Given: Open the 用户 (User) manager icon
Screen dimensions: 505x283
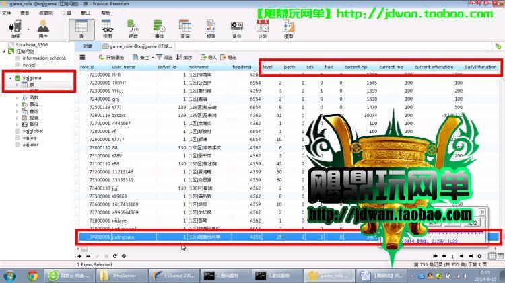Looking at the screenshot, I should 43,28.
